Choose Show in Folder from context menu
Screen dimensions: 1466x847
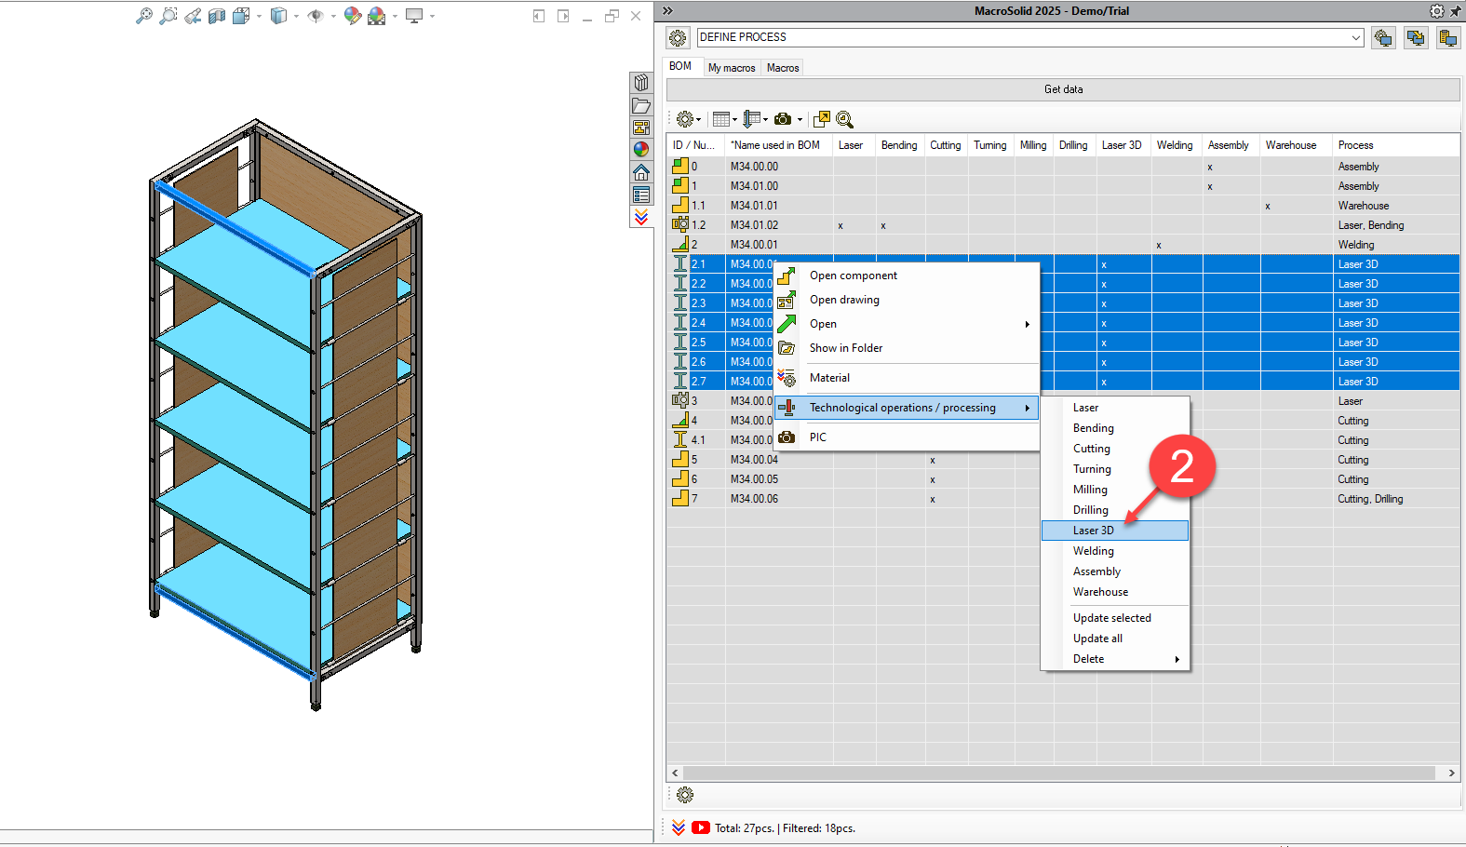pos(907,348)
